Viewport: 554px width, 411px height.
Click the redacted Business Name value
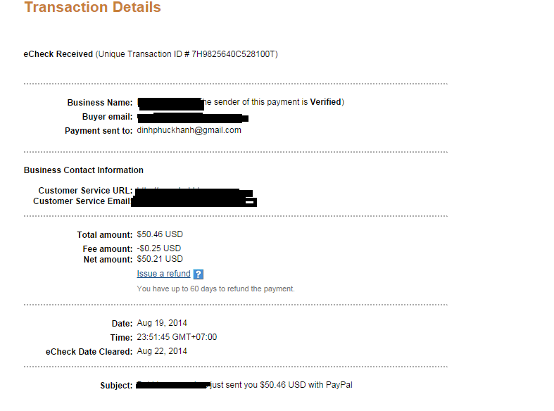click(x=169, y=103)
